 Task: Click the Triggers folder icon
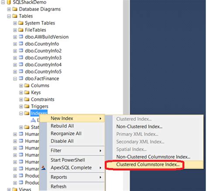tap(27, 106)
